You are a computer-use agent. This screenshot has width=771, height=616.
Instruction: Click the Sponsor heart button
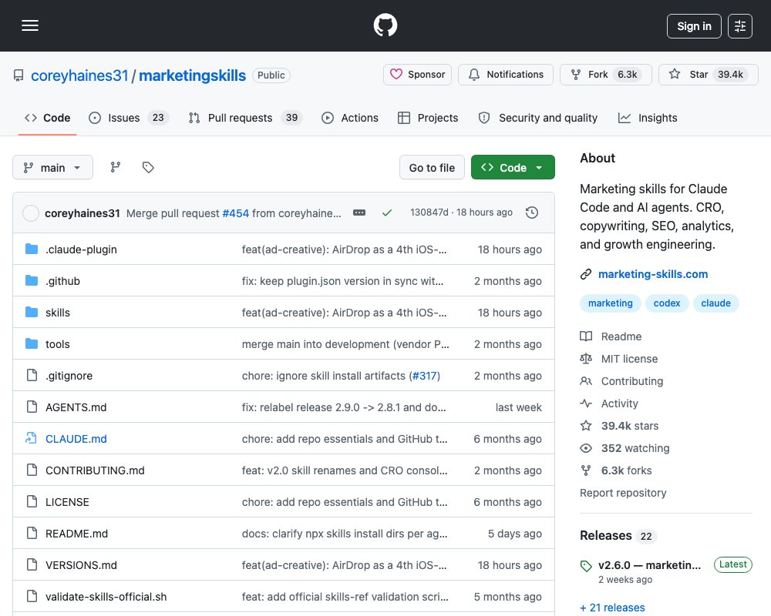tap(417, 75)
